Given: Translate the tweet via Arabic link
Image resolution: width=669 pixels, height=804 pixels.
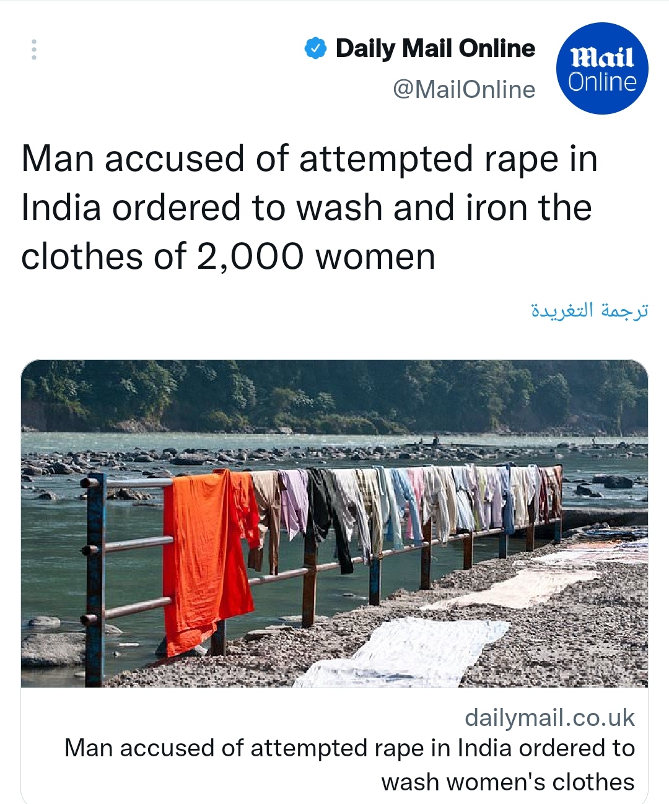Looking at the screenshot, I should (x=589, y=310).
